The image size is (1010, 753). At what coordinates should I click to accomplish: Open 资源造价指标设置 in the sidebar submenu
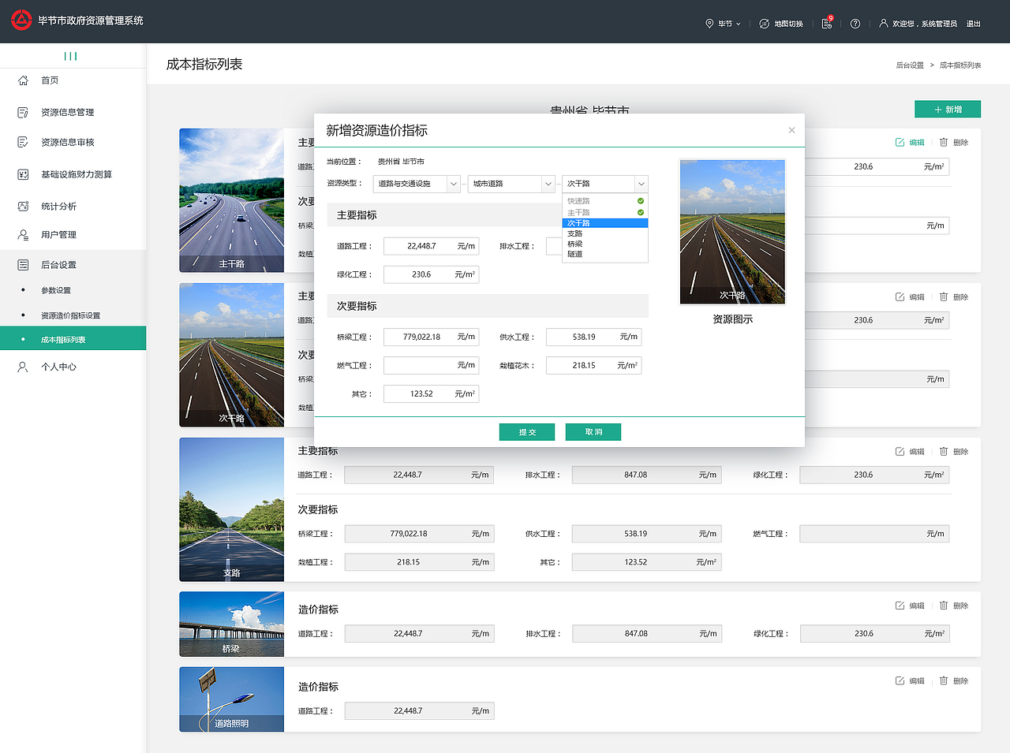click(x=71, y=315)
